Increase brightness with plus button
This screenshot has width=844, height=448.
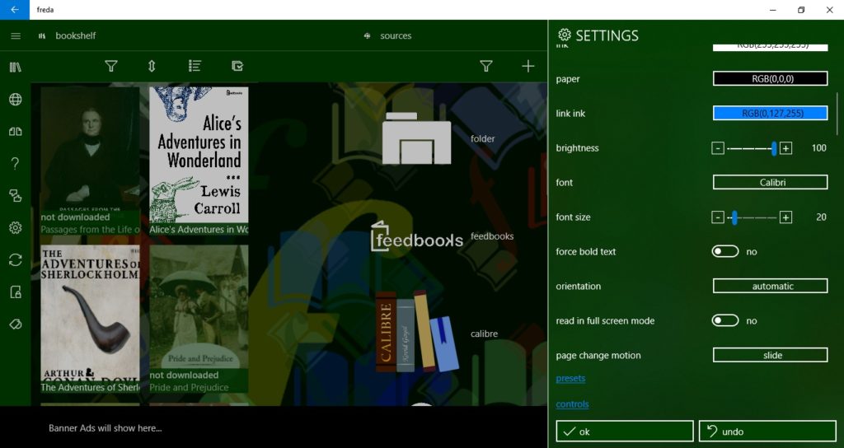pos(785,148)
